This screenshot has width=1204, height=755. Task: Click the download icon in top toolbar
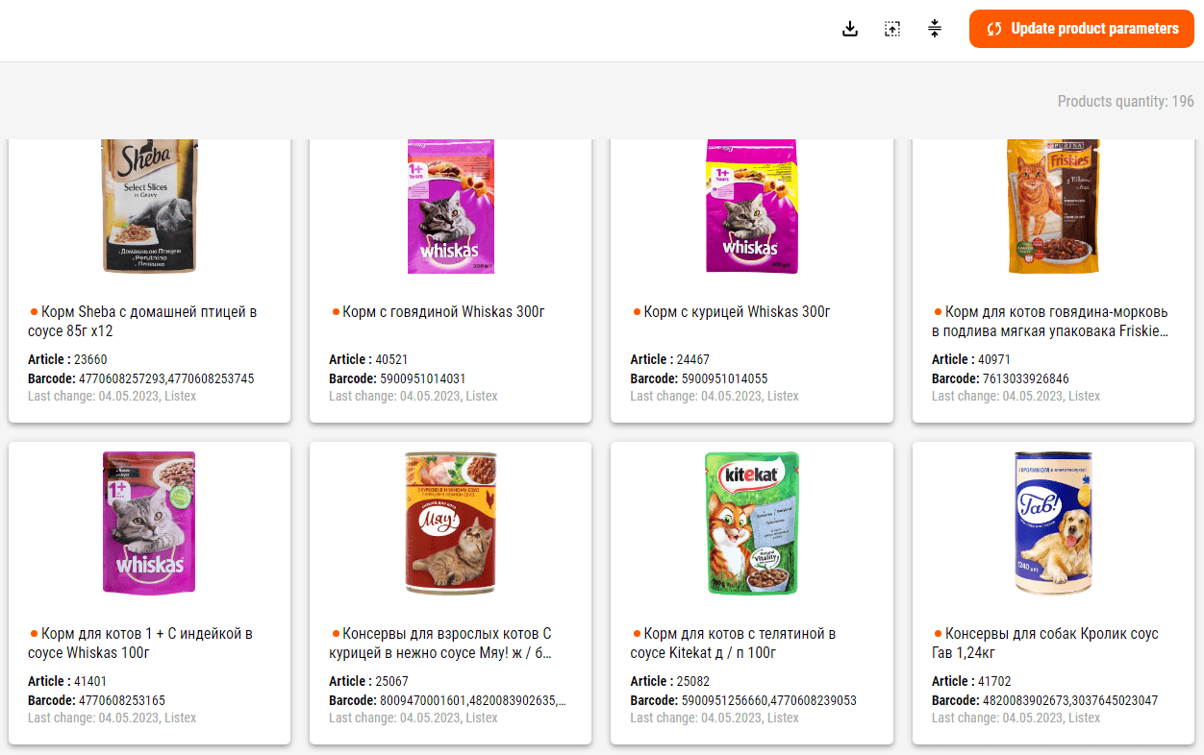[849, 29]
